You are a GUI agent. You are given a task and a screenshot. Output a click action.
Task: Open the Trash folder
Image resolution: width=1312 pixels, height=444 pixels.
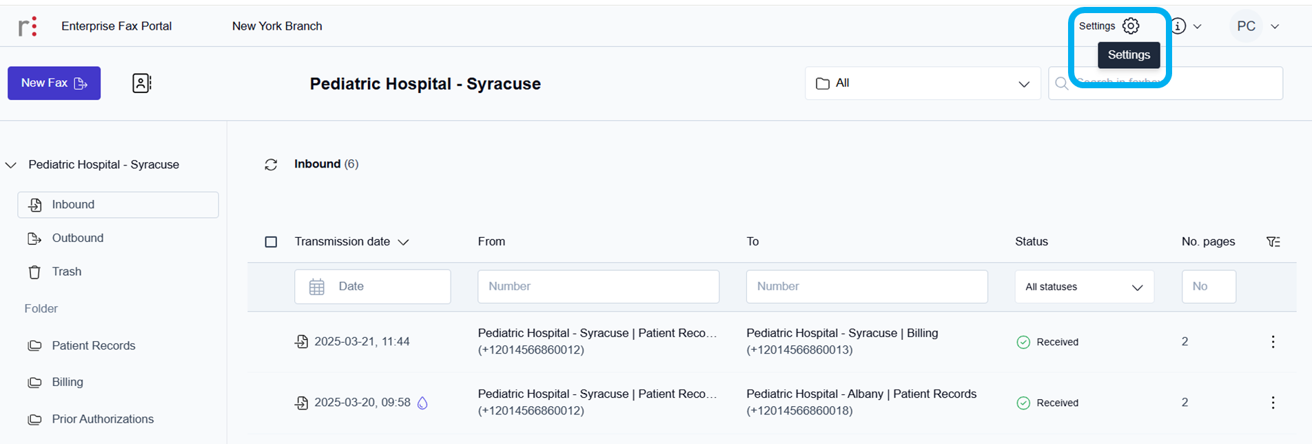click(x=66, y=272)
